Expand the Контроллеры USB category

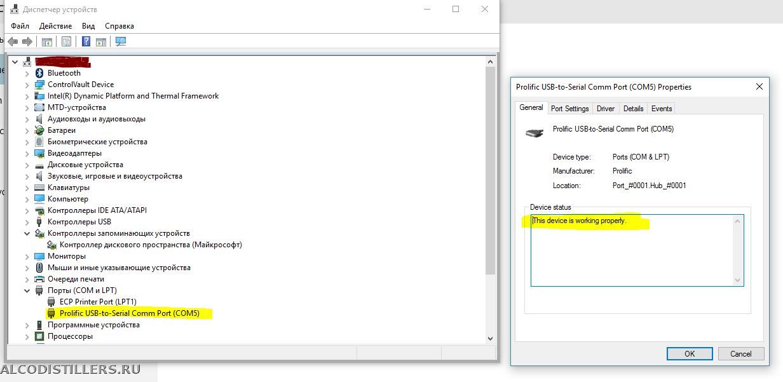(27, 222)
